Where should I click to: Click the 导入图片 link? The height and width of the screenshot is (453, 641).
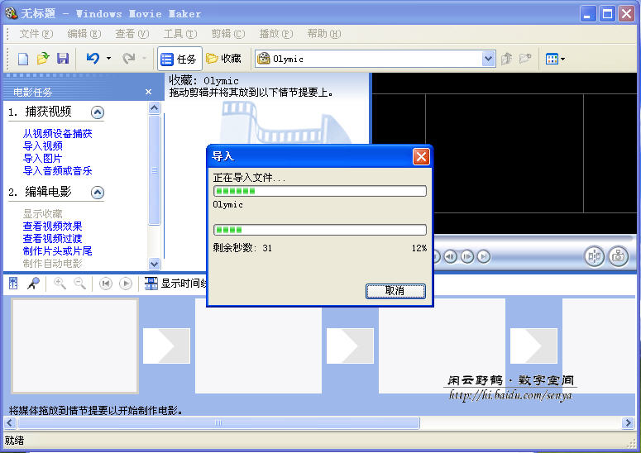[x=42, y=159]
